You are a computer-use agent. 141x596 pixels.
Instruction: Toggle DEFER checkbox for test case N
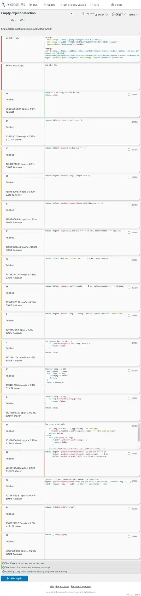pyautogui.click(x=129, y=453)
